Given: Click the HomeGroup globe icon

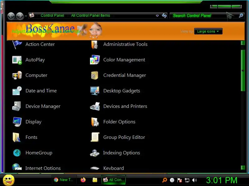Looking at the screenshot, I should 17,153.
